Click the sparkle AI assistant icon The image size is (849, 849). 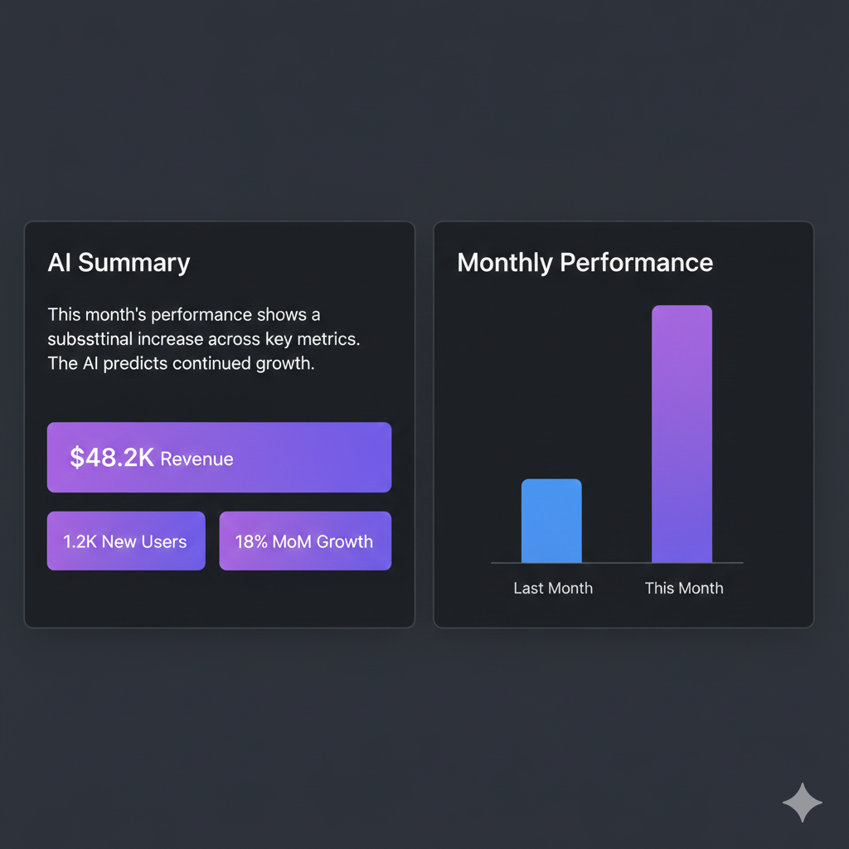(803, 802)
